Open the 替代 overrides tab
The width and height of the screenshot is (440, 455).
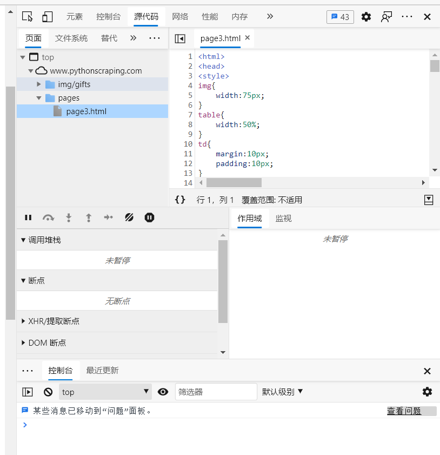pyautogui.click(x=109, y=38)
